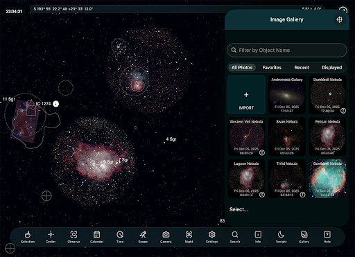Focus the Filter by Object Name field

pos(287,50)
